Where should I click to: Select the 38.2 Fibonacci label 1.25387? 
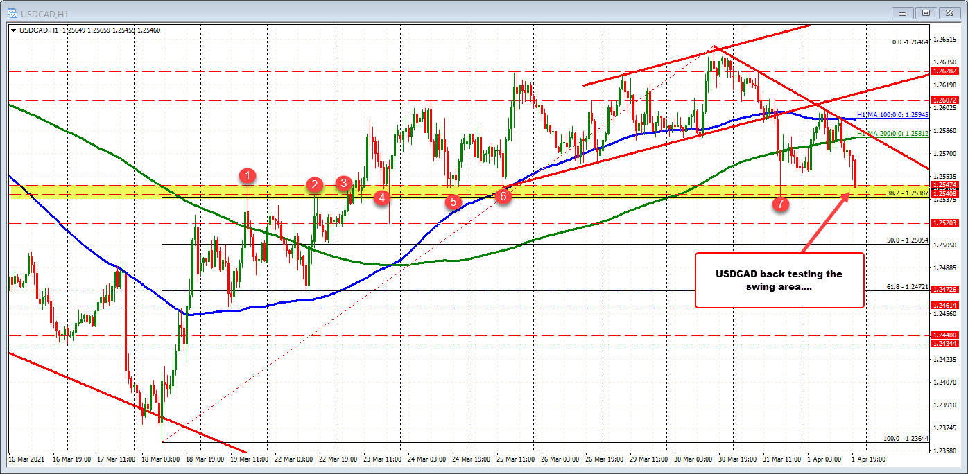click(907, 194)
